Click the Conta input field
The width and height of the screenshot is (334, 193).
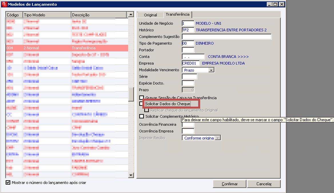(193, 57)
